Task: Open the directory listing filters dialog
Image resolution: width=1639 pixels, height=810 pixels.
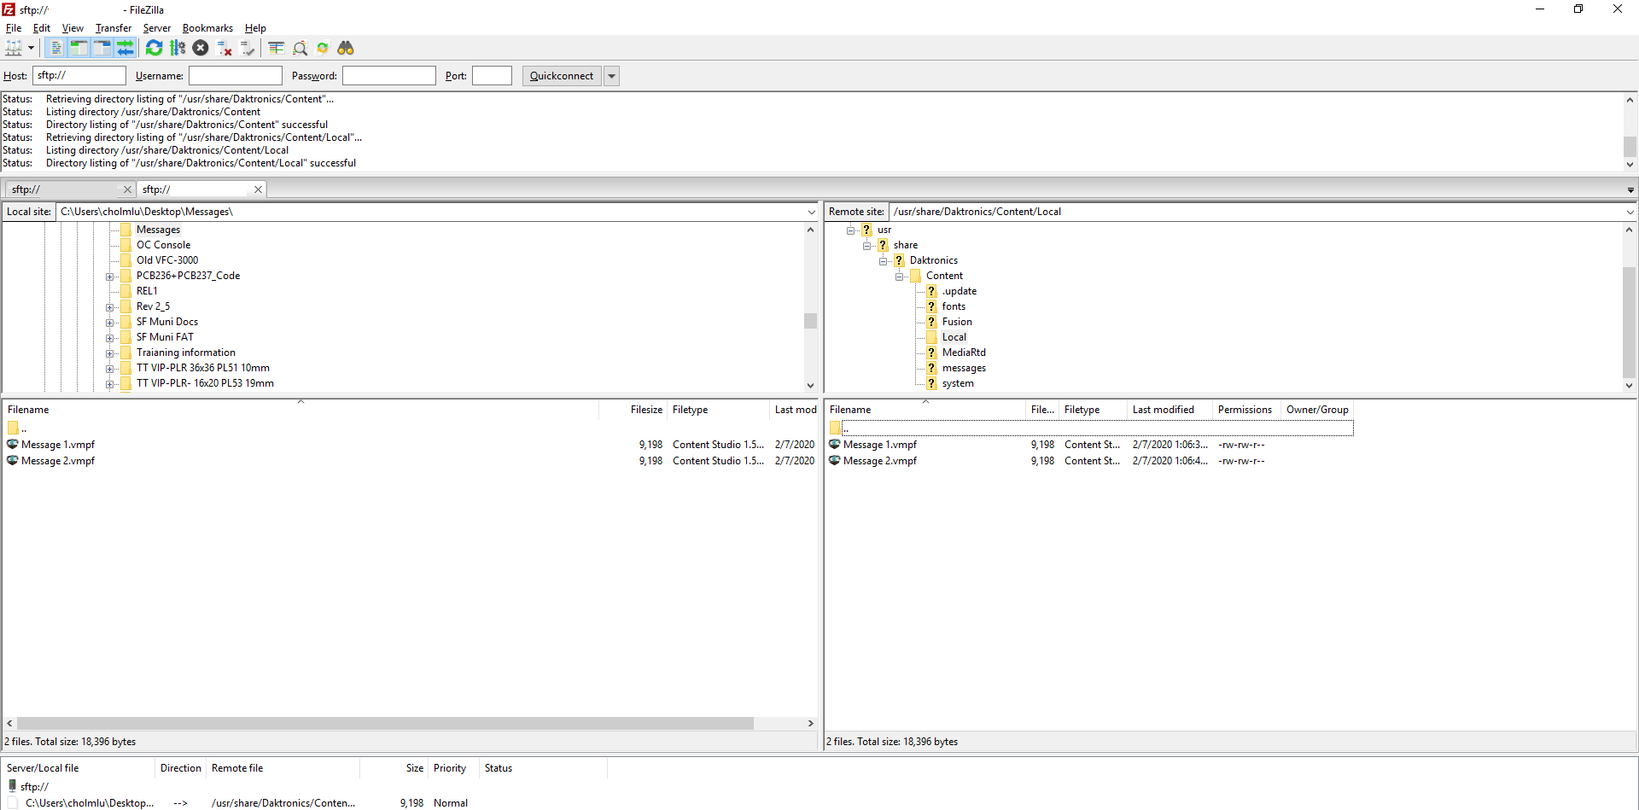Action: [276, 49]
